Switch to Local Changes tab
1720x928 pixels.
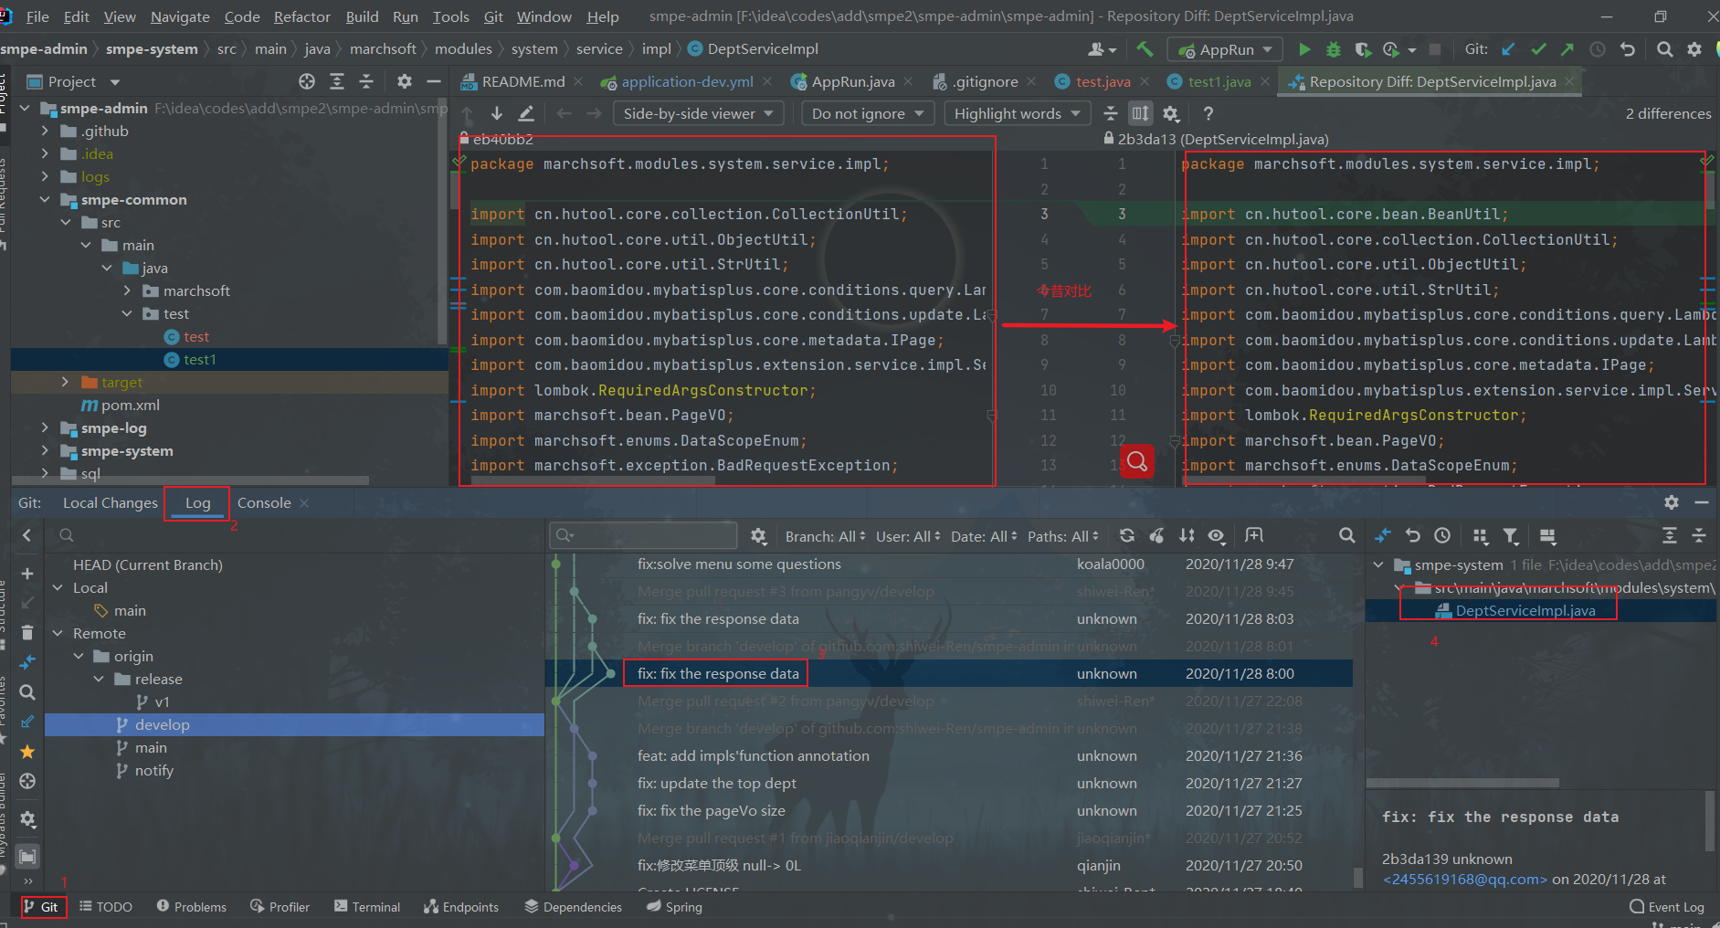[x=111, y=502]
